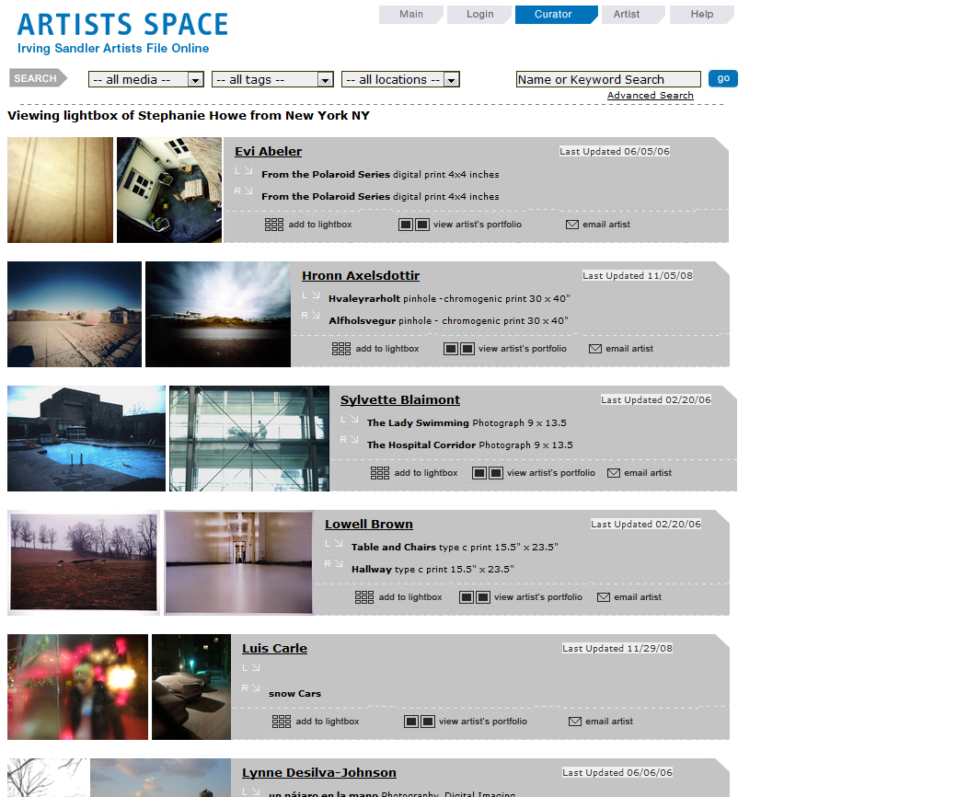This screenshot has width=957, height=797.
Task: Click the Name or Keyword Search field
Action: [607, 80]
